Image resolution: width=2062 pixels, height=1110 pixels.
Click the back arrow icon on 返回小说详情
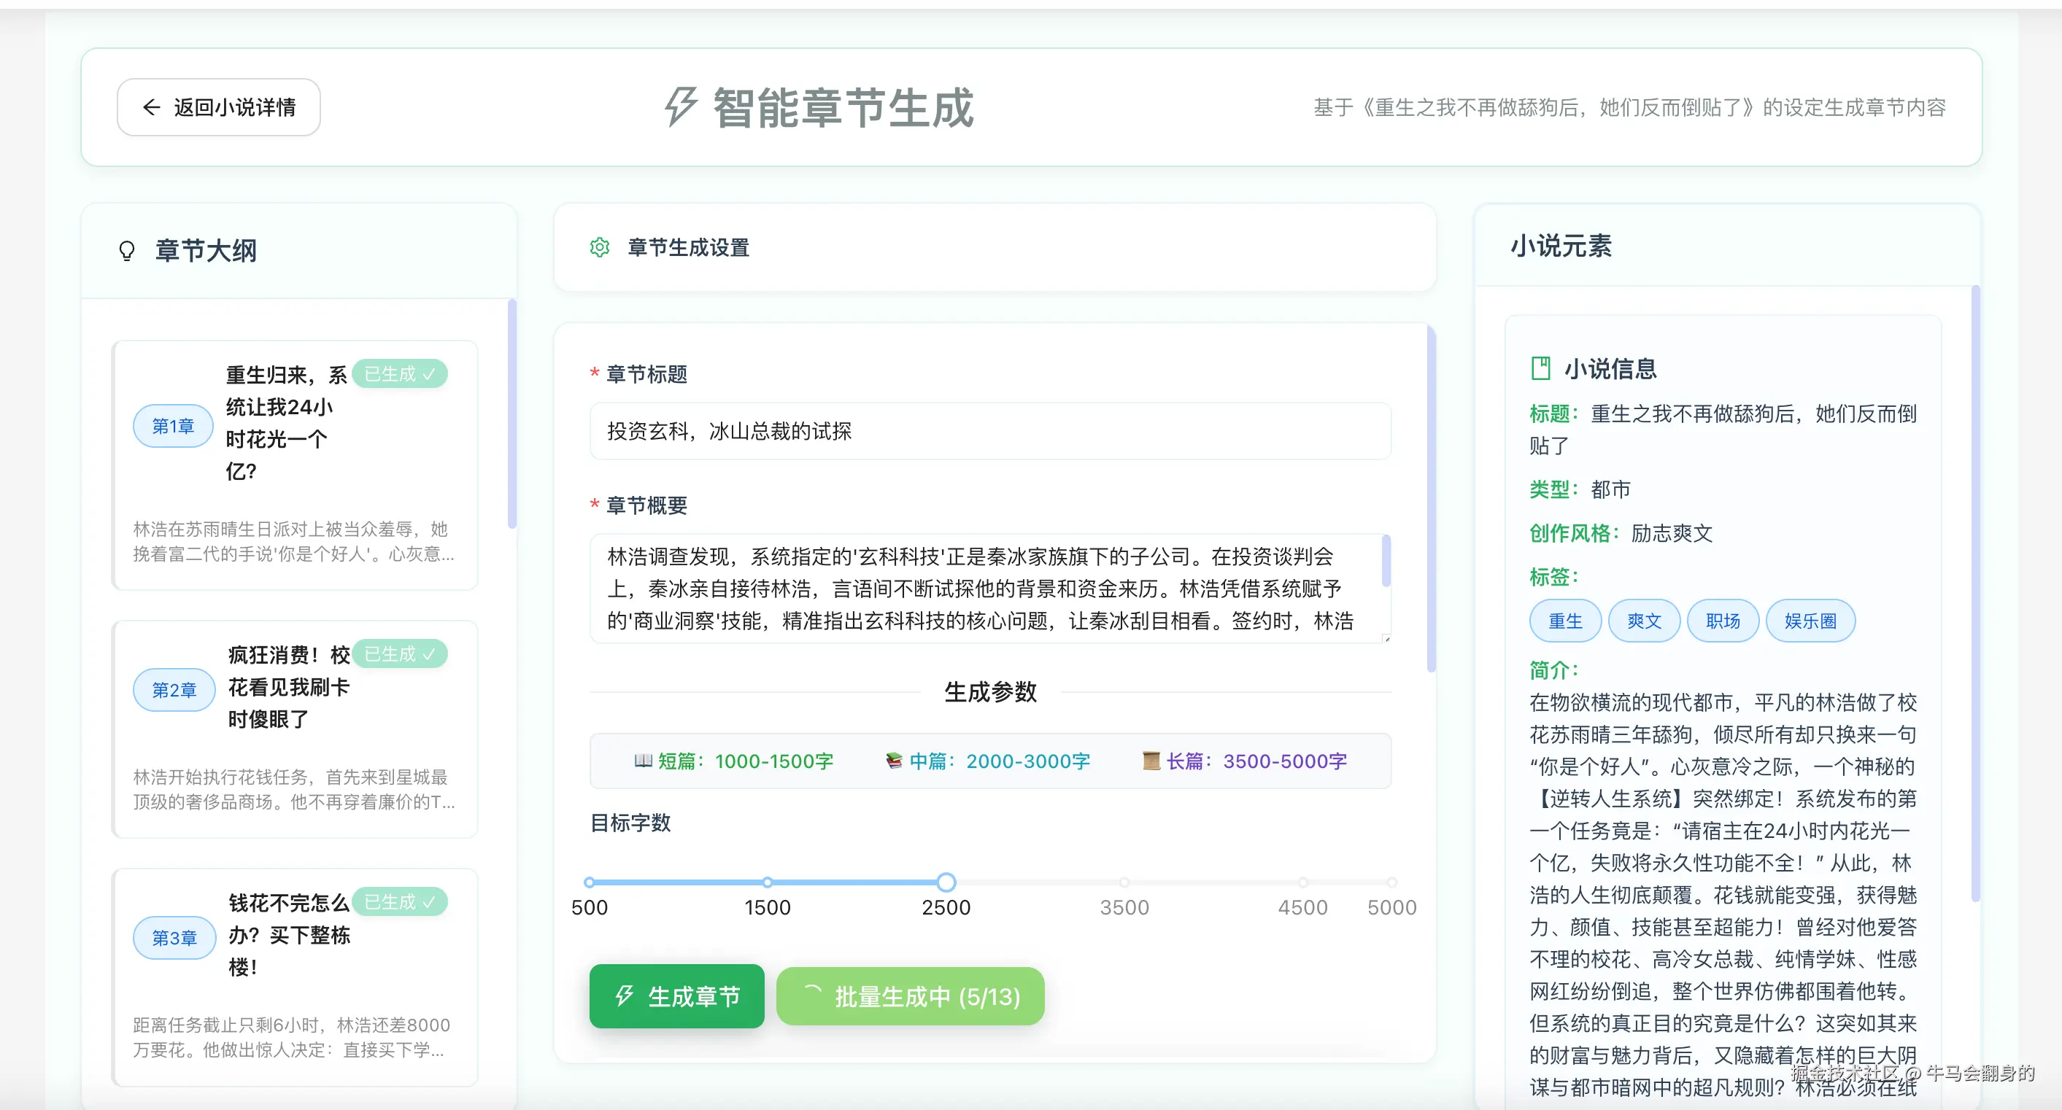[x=150, y=106]
